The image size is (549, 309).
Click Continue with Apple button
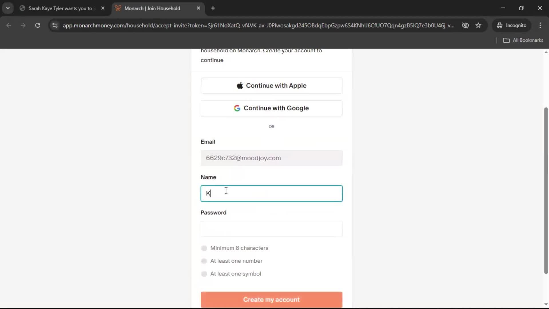click(x=271, y=86)
